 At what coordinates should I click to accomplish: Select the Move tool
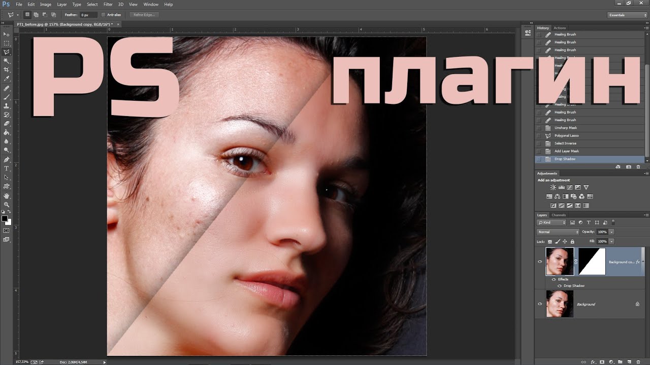7,34
